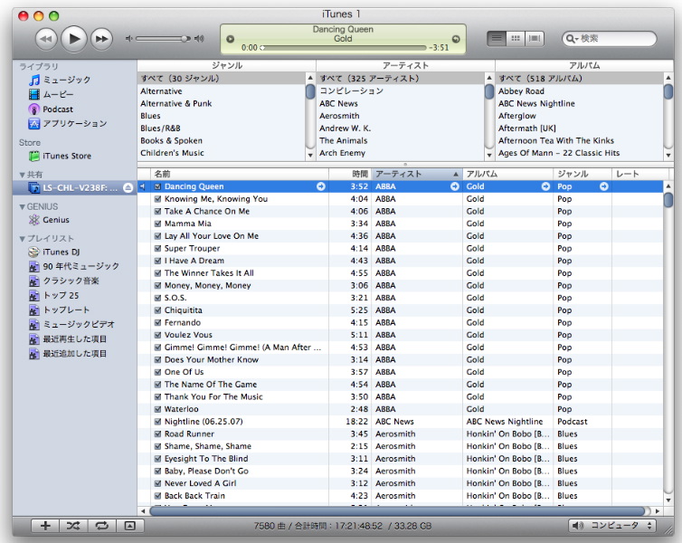Skip to the next track

click(101, 38)
